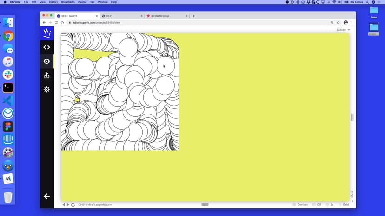Enable the Grid overlay
385x216 pixels.
344,204
